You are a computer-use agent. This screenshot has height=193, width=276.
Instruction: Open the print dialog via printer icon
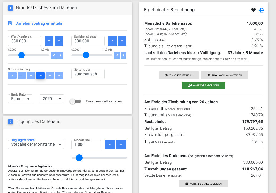coord(262,10)
